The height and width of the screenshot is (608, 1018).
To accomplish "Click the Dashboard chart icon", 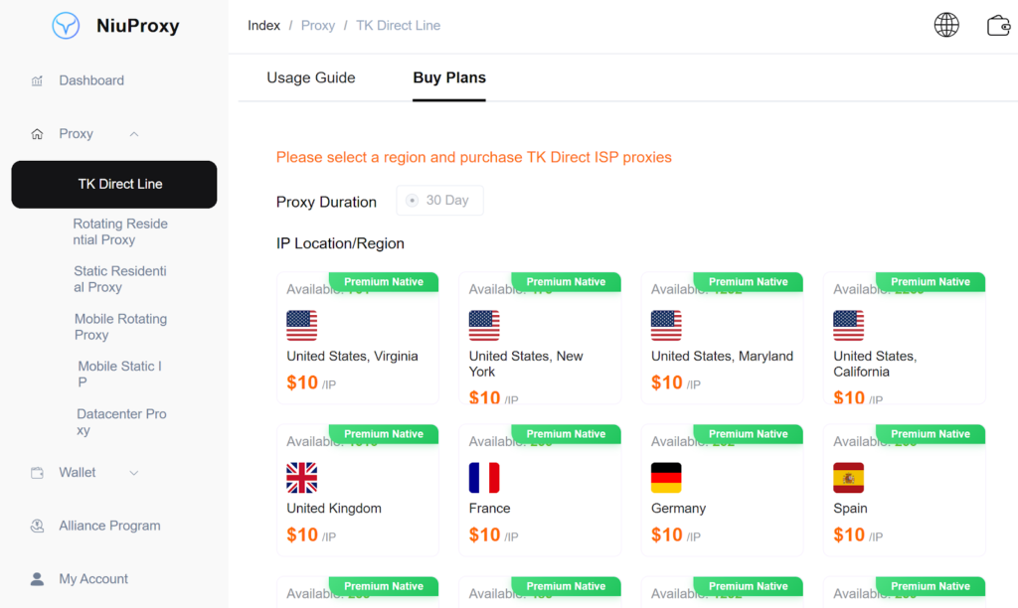I will click(38, 80).
